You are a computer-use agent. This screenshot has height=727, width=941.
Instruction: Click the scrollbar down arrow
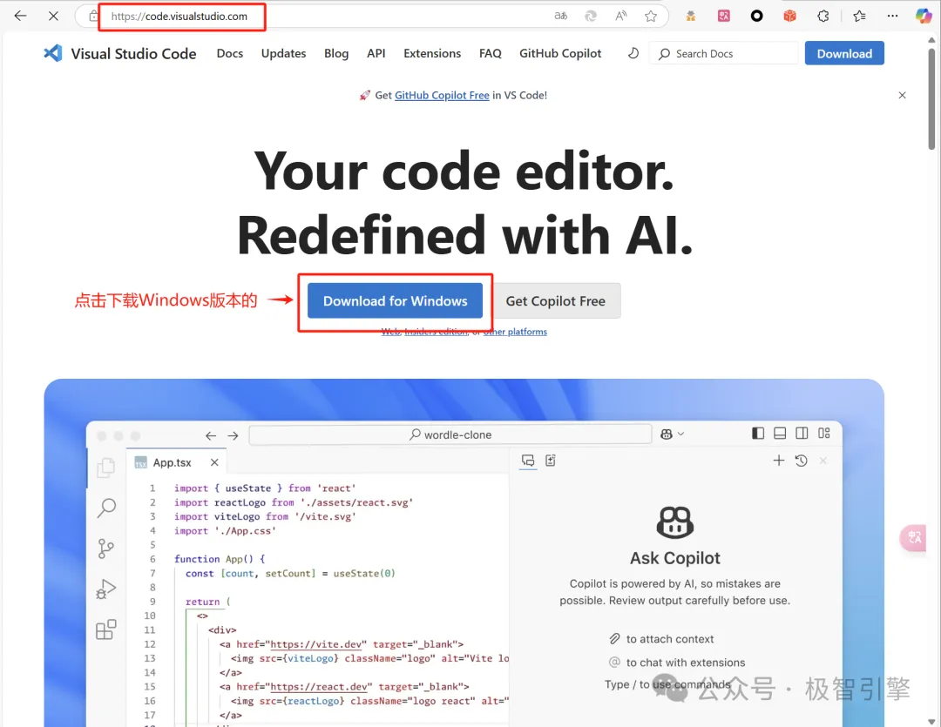point(931,721)
